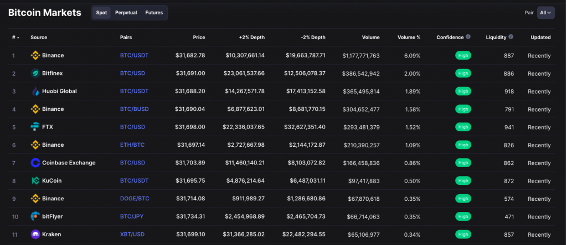Click the KuCoin logo icon
The image size is (567, 245).
tap(35, 180)
